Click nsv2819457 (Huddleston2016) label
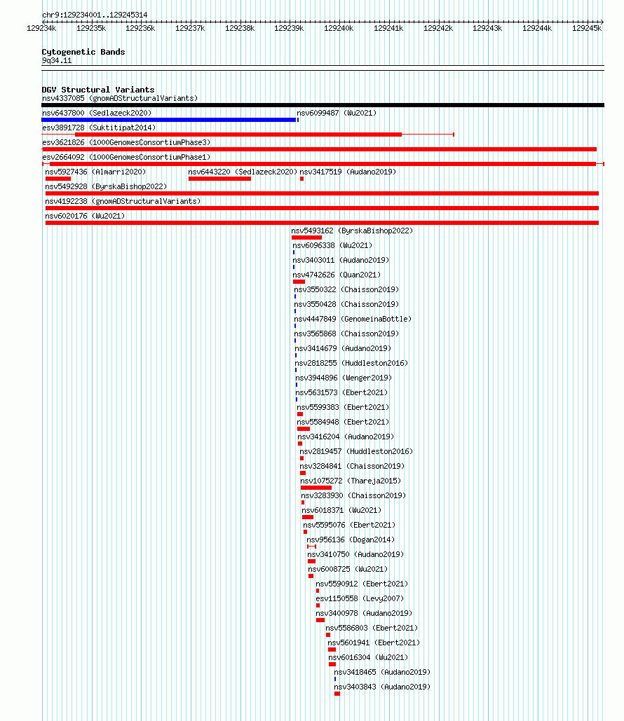624x721 pixels. click(x=356, y=451)
